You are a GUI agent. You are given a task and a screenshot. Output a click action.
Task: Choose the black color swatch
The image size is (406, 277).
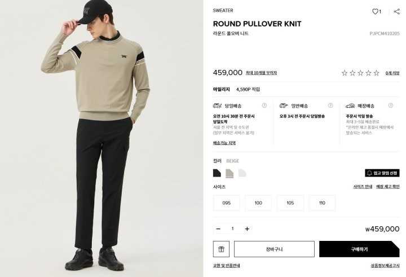[217, 173]
